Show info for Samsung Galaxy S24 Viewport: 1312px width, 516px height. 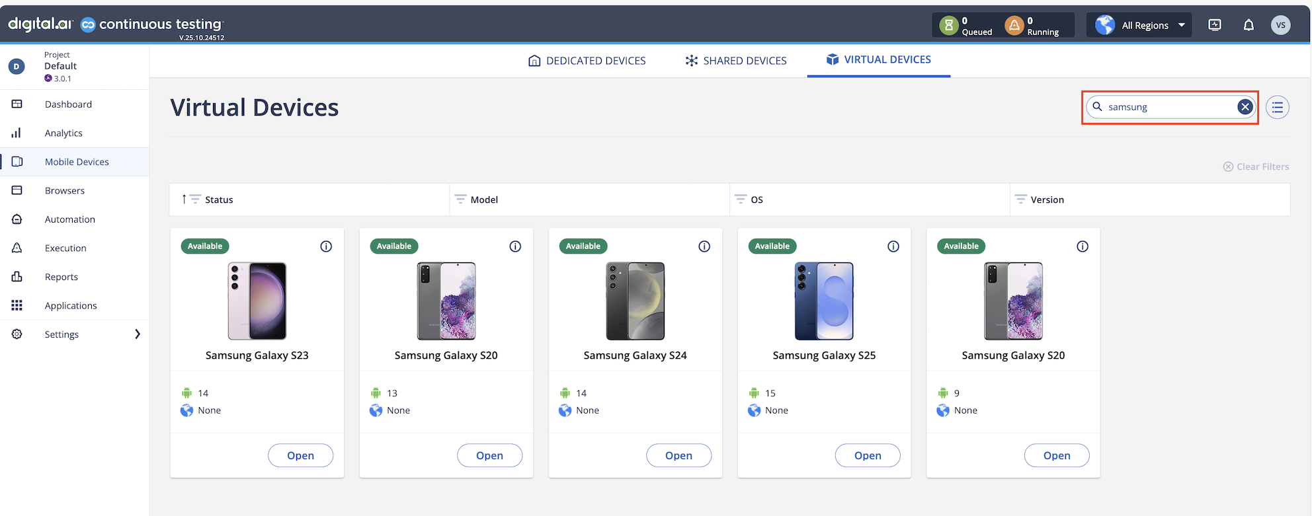coord(704,246)
